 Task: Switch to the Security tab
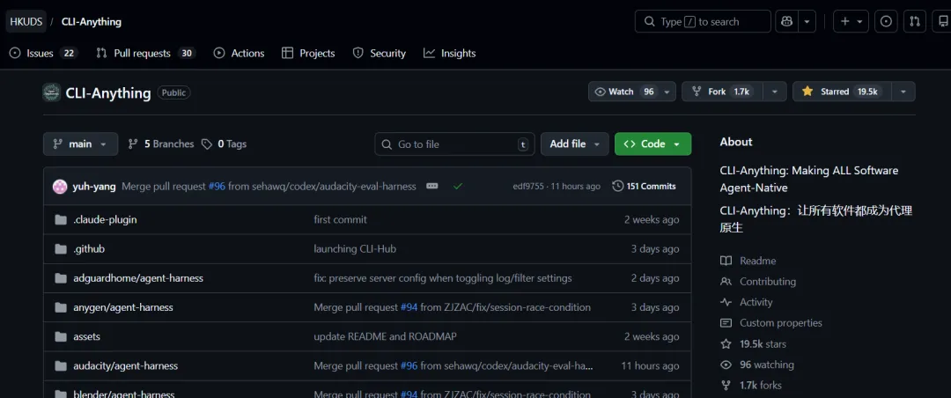379,54
